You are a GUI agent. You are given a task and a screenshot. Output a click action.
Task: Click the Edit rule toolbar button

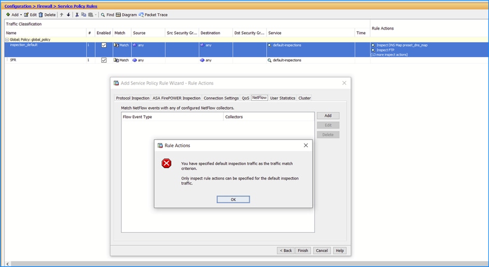click(x=30, y=15)
